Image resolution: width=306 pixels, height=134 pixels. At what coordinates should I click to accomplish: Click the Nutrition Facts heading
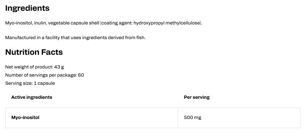point(34,52)
